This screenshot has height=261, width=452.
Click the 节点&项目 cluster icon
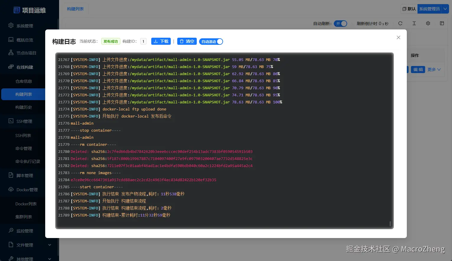11,53
